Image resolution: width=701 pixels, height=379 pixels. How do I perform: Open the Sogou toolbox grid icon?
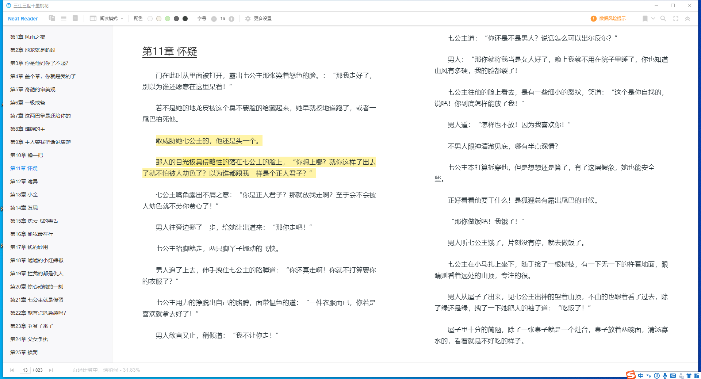(x=697, y=376)
